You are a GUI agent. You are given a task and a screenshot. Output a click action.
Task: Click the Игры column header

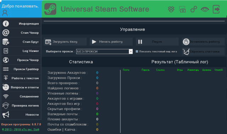pyautogui.click(x=180, y=70)
